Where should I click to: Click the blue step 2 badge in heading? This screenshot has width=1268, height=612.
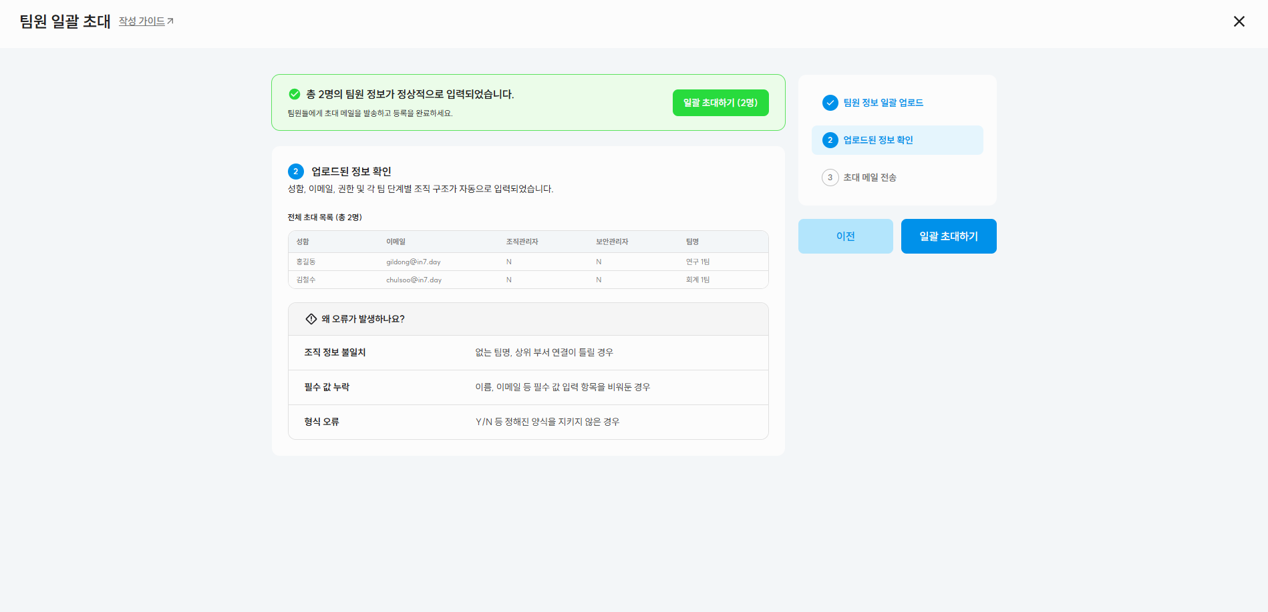click(296, 172)
